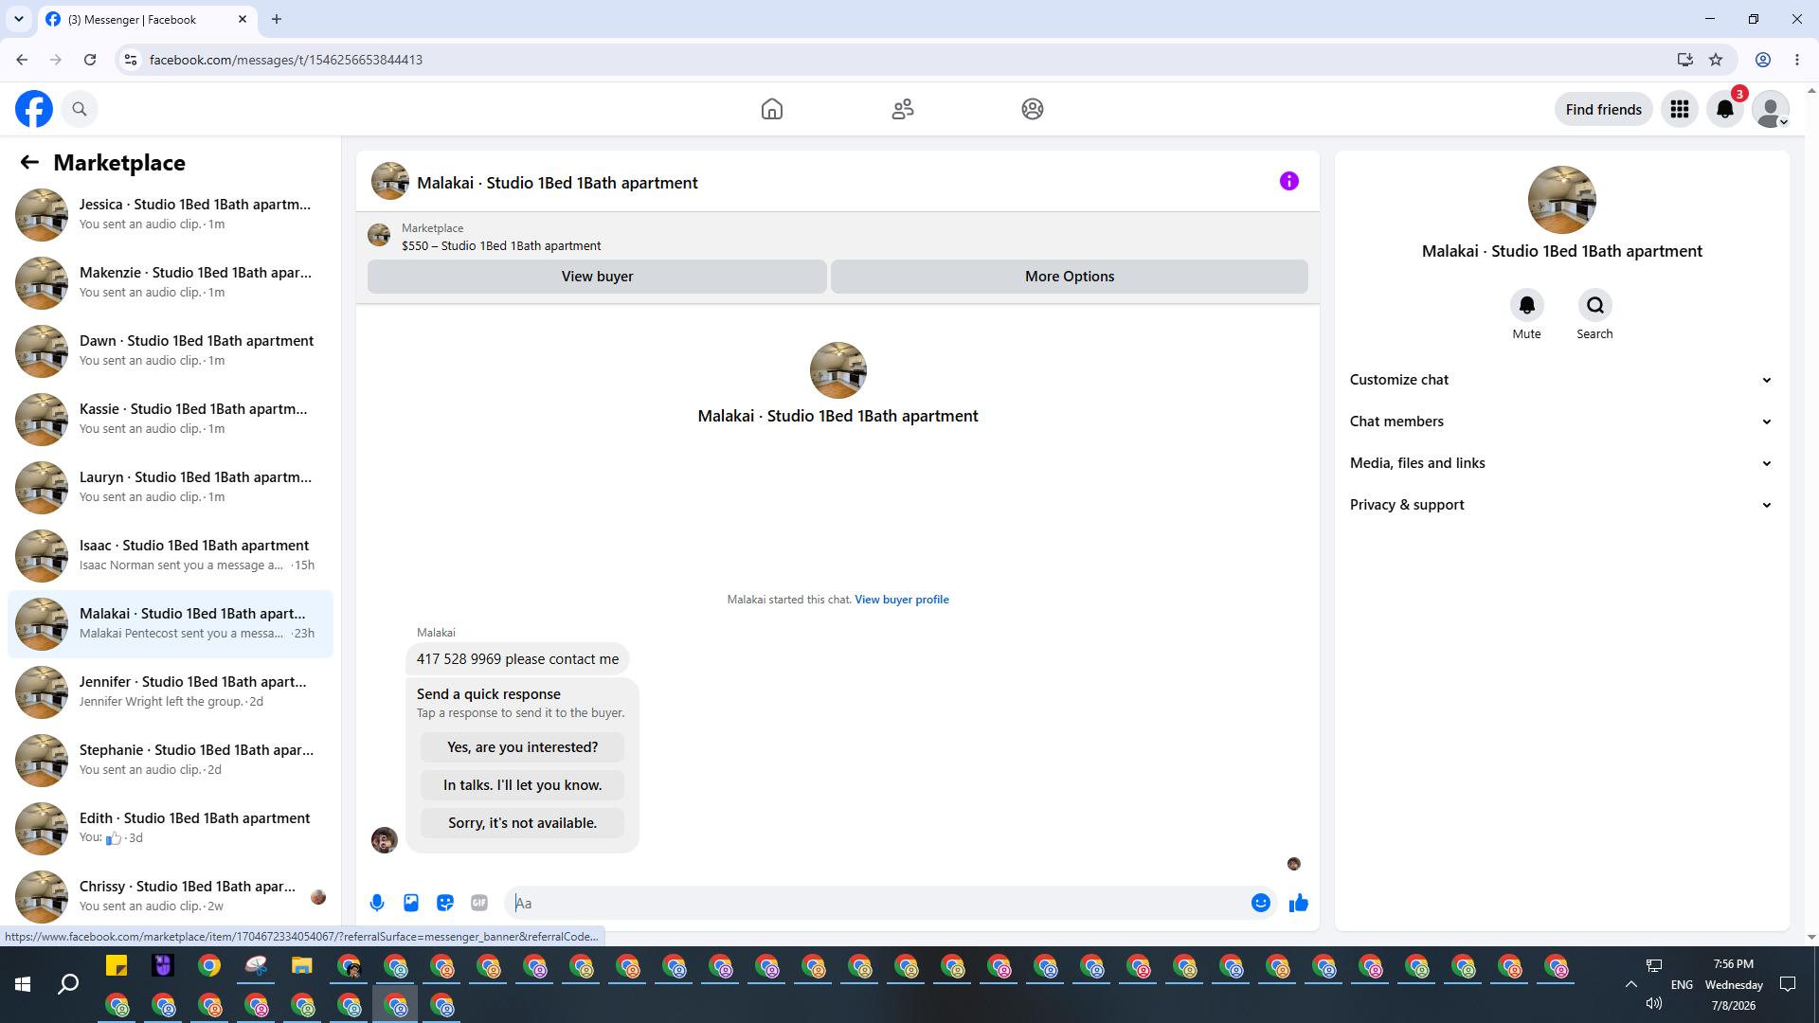This screenshot has height=1023, width=1819.
Task: Open the Facebook home logo
Action: pyautogui.click(x=34, y=109)
